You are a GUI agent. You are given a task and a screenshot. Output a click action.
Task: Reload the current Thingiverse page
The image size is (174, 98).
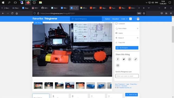[12, 13]
